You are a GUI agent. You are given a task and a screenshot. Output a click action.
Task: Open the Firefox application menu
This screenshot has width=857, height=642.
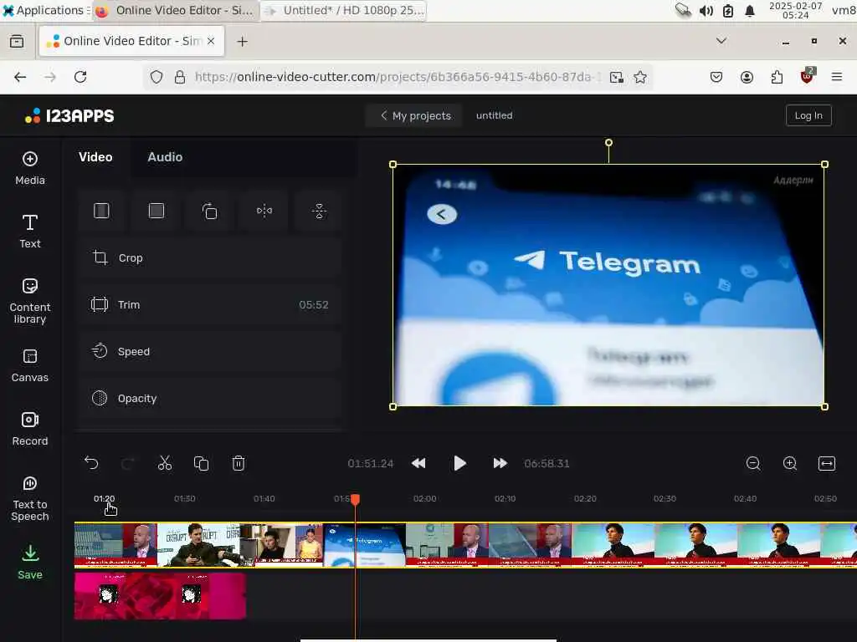pos(836,77)
